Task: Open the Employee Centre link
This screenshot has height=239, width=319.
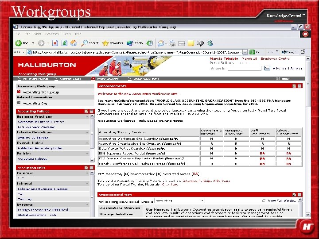Action: 275,58
